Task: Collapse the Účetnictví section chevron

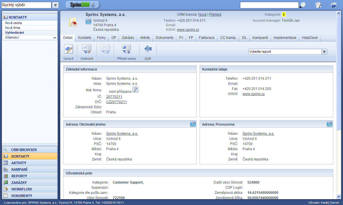Action: coord(55,38)
